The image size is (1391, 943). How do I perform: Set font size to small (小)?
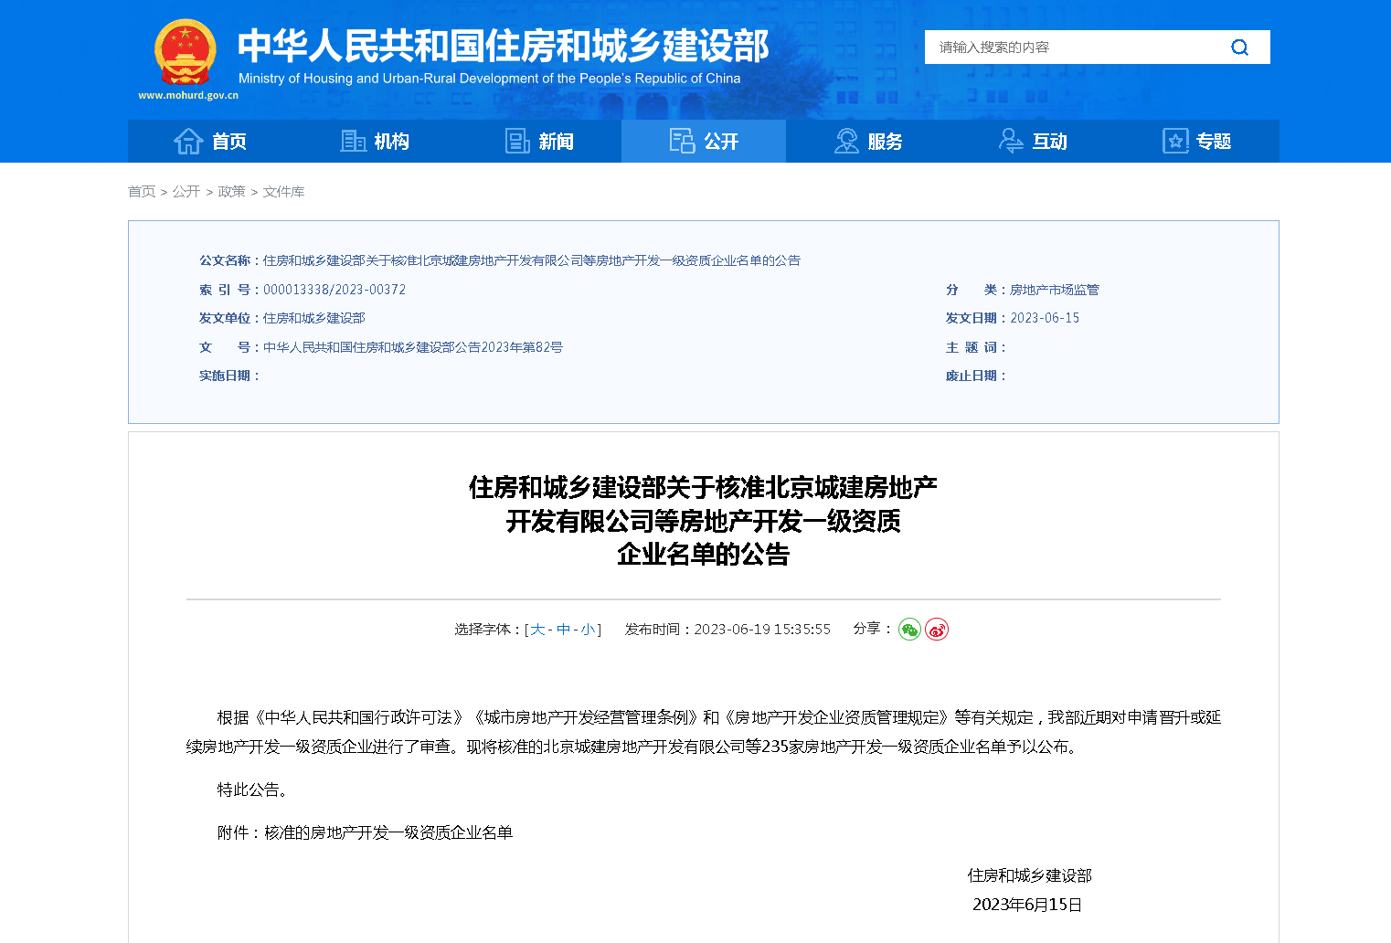[x=588, y=630]
